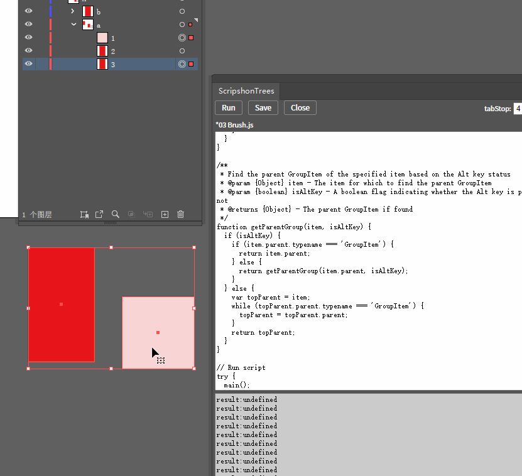The width and height of the screenshot is (522, 476).
Task: Select thumbnail of group a
Action: (x=88, y=24)
